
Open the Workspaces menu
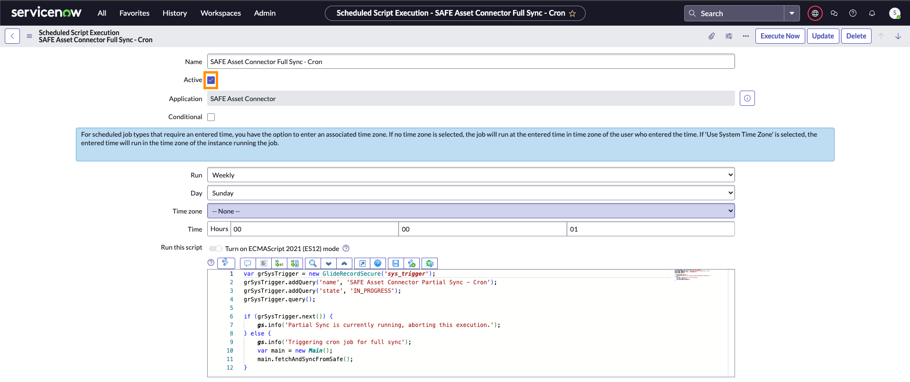click(x=221, y=13)
